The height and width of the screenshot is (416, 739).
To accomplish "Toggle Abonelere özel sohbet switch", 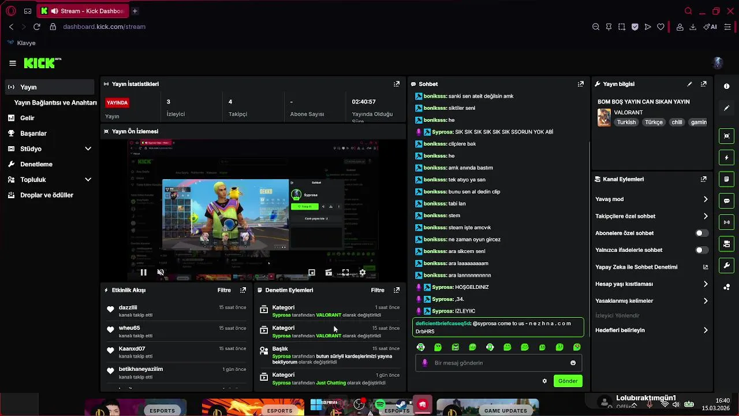I will (701, 233).
